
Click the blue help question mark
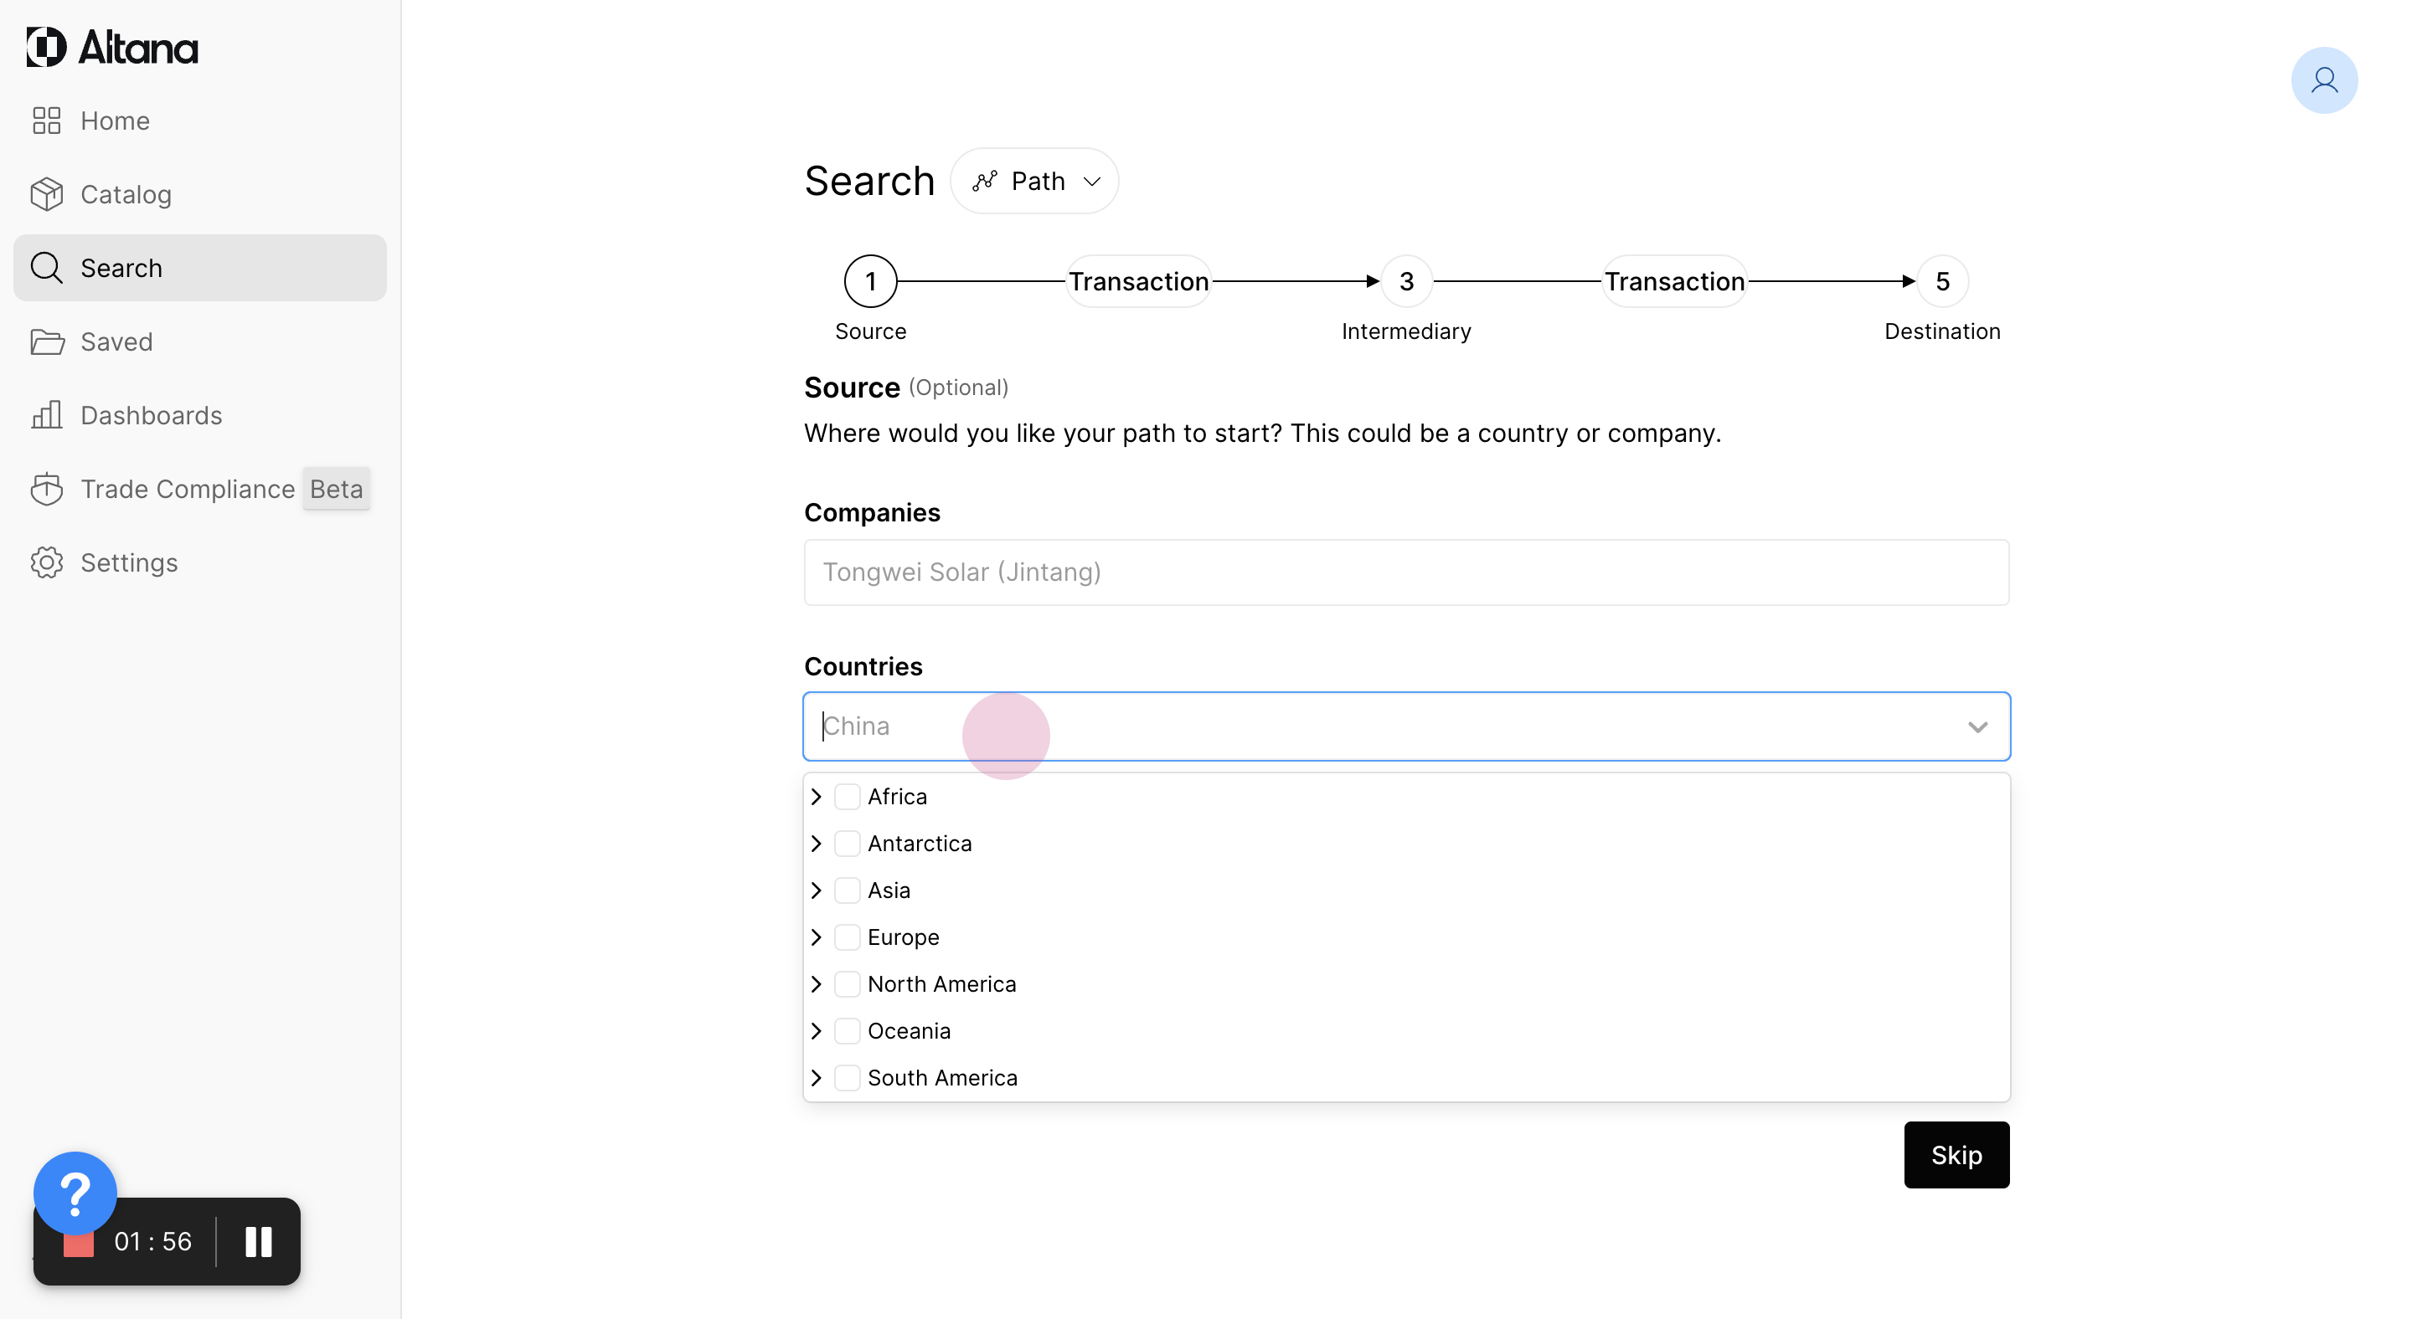coord(75,1193)
